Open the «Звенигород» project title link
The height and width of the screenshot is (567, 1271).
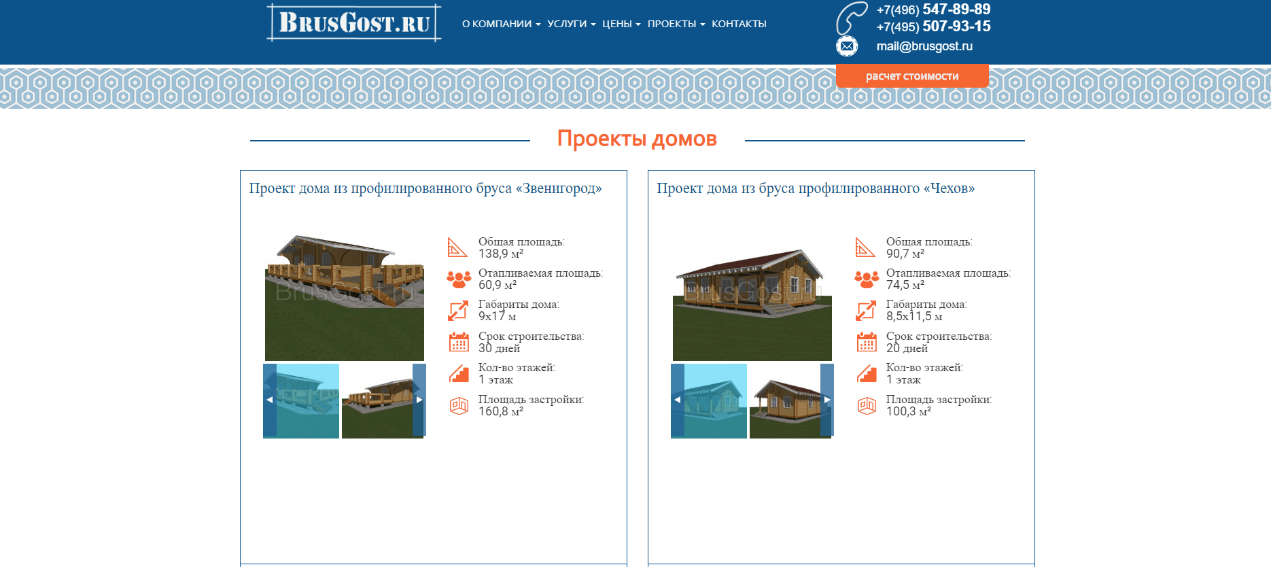pos(425,188)
